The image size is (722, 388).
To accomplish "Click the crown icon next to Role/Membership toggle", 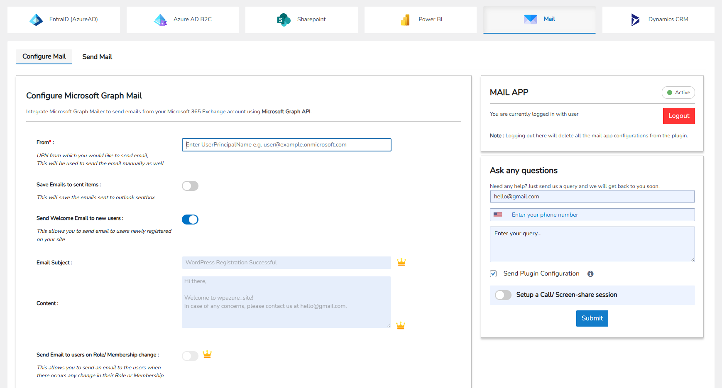I will coord(207,354).
